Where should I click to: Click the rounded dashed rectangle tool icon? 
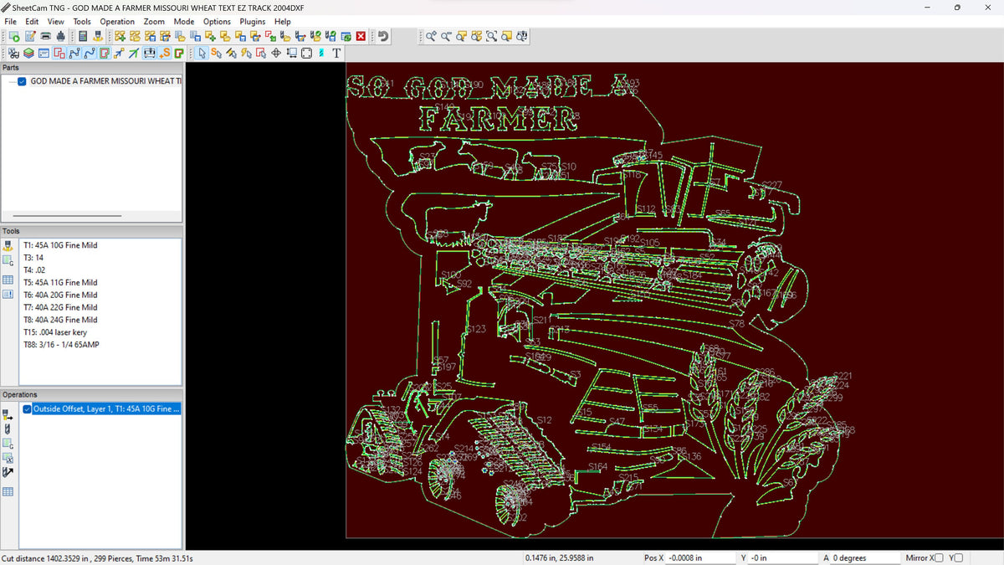pyautogui.click(x=306, y=53)
